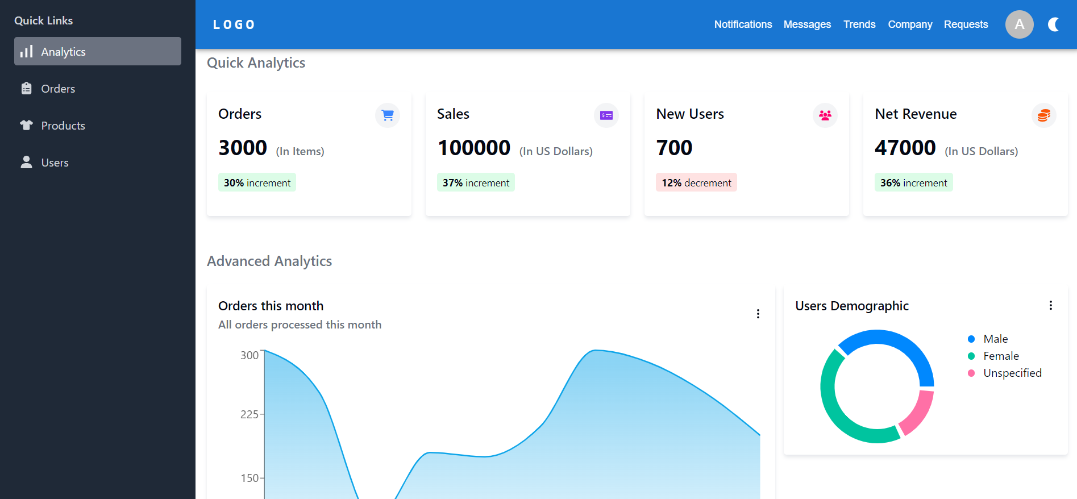This screenshot has width=1077, height=499.
Task: Open Trends in the top bar
Action: pyautogui.click(x=859, y=24)
